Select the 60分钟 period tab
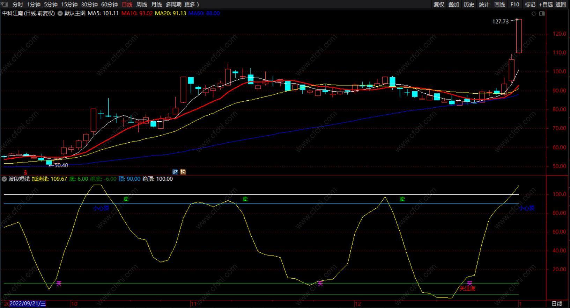The image size is (570, 308). tap(109, 5)
